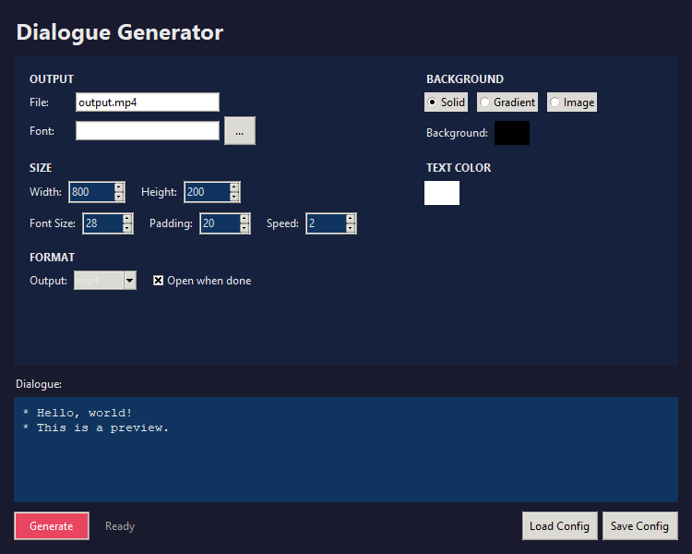Click the Padding value field

point(220,223)
